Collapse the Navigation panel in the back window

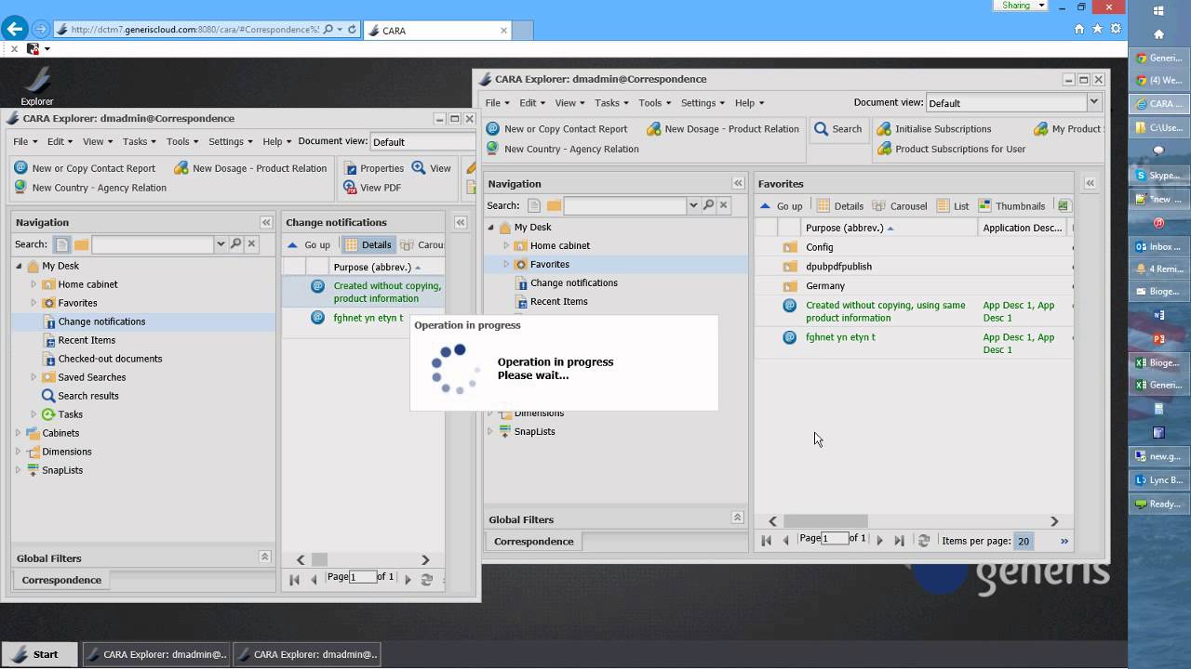click(x=266, y=222)
